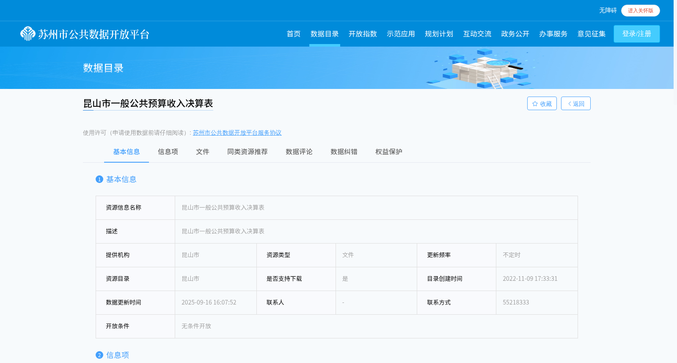Click the 登录/注册 button
The image size is (677, 363).
point(637,34)
